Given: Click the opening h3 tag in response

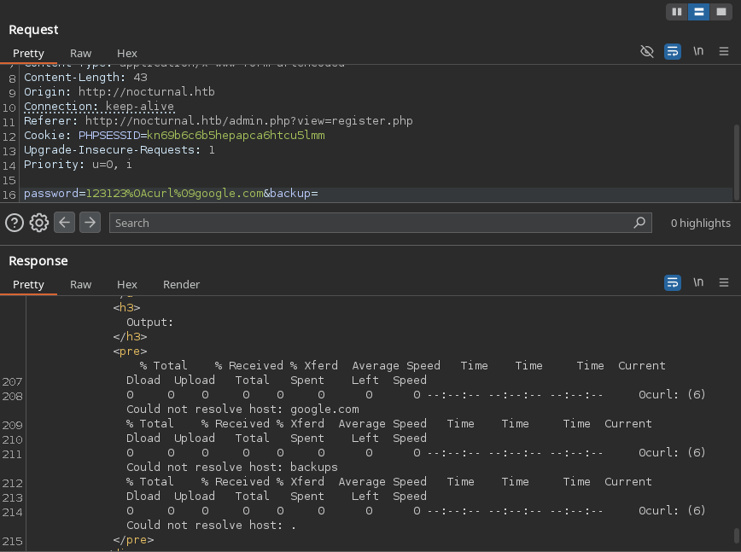Looking at the screenshot, I should tap(126, 308).
